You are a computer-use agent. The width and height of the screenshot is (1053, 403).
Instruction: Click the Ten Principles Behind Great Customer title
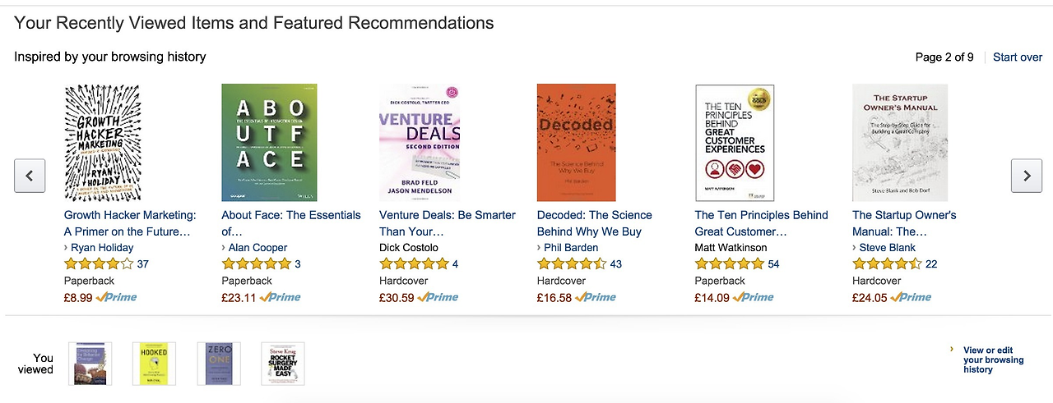point(761,223)
